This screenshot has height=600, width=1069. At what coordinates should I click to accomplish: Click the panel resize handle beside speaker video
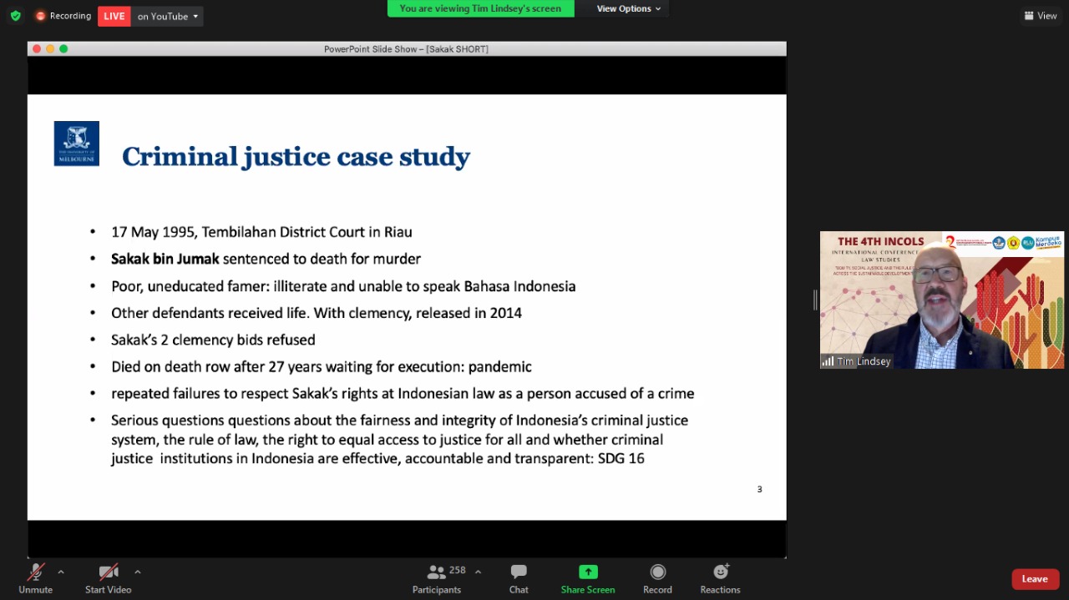click(815, 300)
